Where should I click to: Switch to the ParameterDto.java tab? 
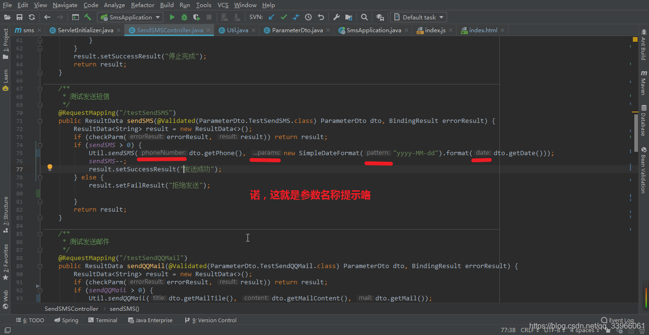click(297, 30)
